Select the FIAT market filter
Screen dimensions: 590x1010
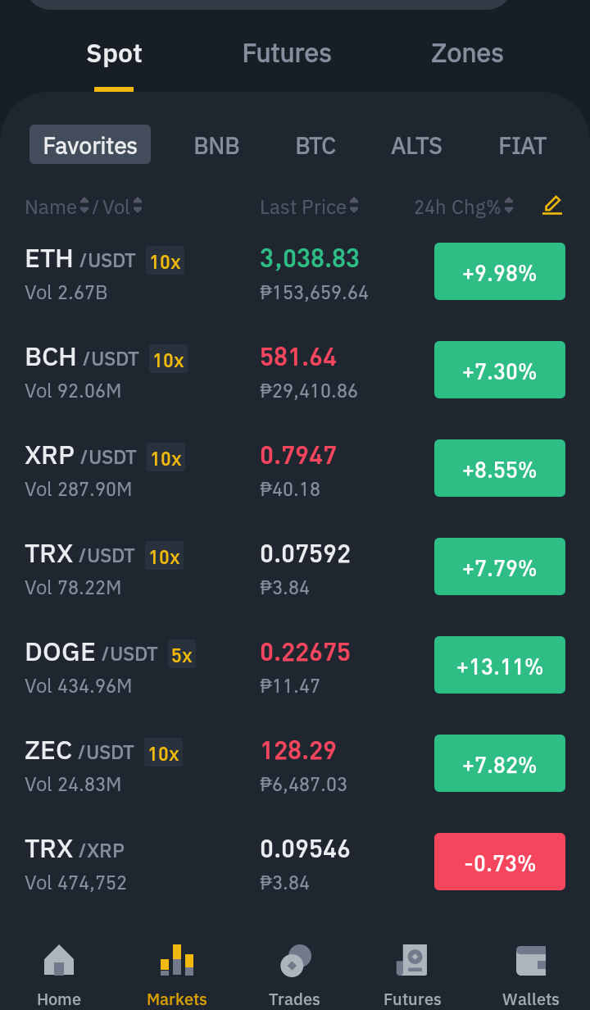(522, 145)
